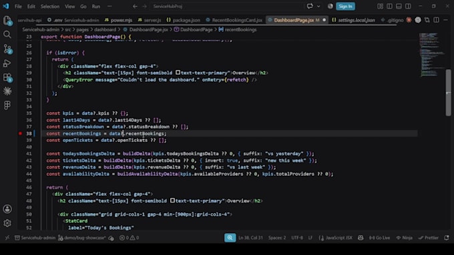
Task: Open the compare changes icon in editor actions
Action: pyautogui.click(x=427, y=20)
